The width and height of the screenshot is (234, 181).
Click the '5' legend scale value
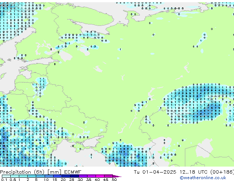tap(36, 180)
